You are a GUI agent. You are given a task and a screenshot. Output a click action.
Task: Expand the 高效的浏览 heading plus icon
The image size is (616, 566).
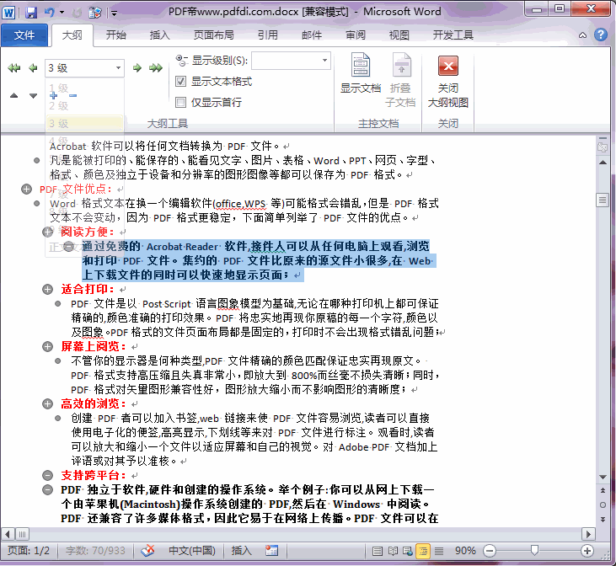(47, 403)
